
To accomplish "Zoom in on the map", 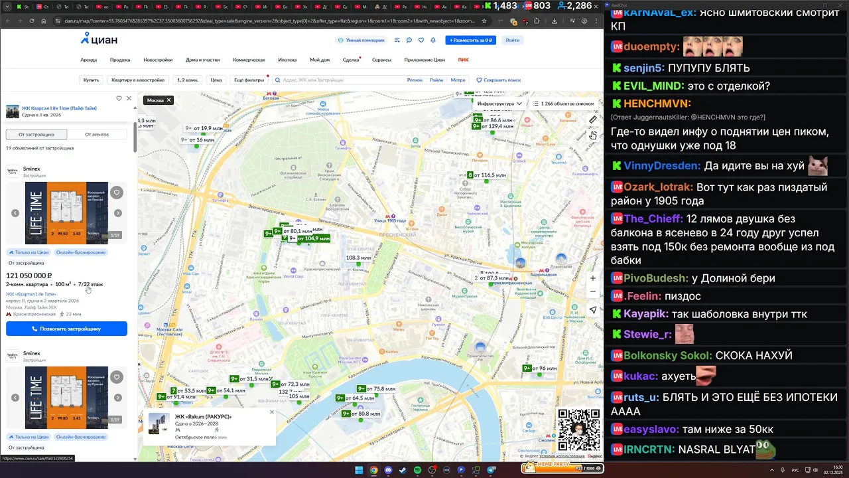I will 592,278.
